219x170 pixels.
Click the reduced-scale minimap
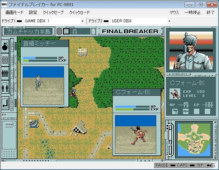(194, 140)
